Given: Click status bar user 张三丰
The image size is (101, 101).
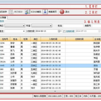Looking at the screenshot, I should point(78,96).
